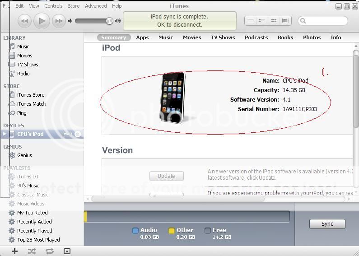Click the high volume speaker icon
This screenshot has height=256, width=359.
point(118,21)
